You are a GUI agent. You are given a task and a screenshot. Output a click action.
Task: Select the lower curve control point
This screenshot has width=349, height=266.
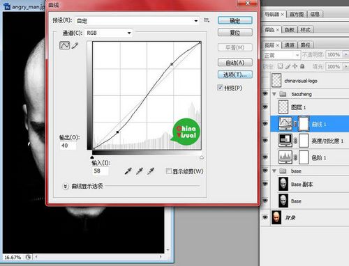[117, 132]
